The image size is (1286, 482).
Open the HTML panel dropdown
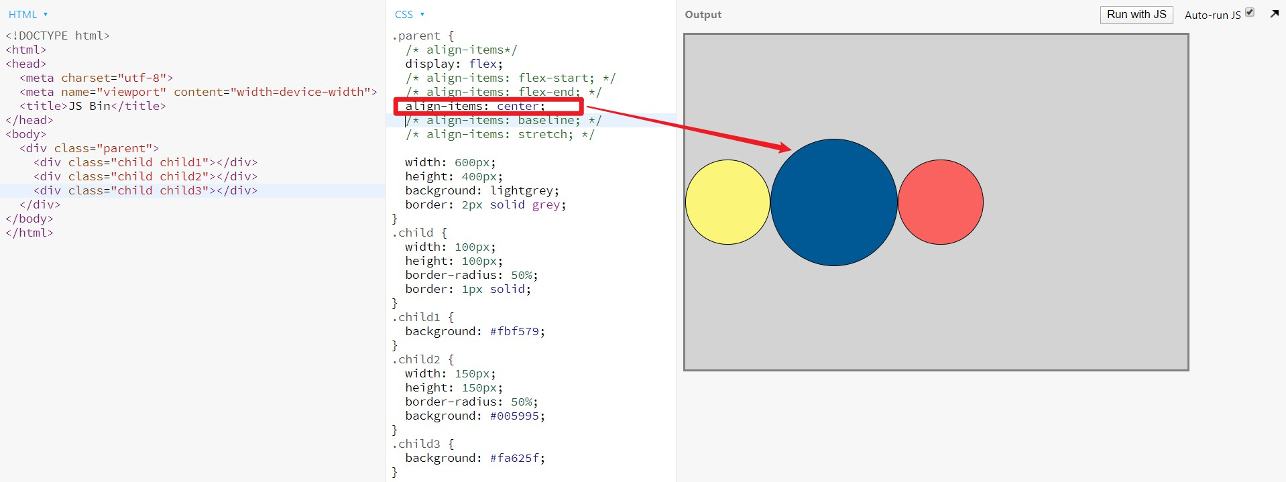coord(27,14)
